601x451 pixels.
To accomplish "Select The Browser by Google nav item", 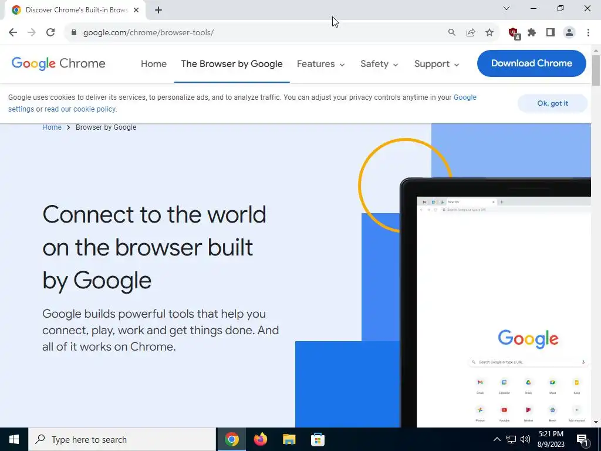I will 231,63.
